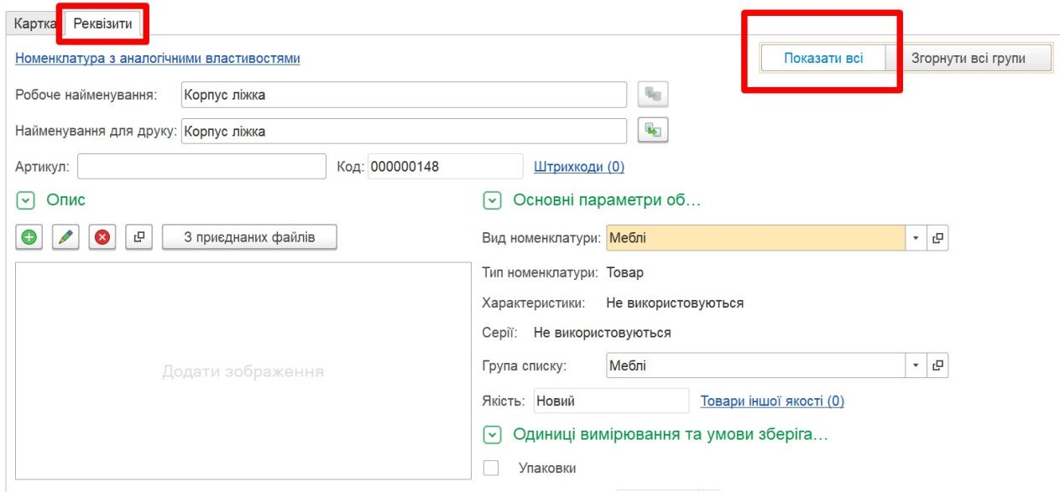
Task: Click open icon next to Вид номенклатури
Action: 937,238
